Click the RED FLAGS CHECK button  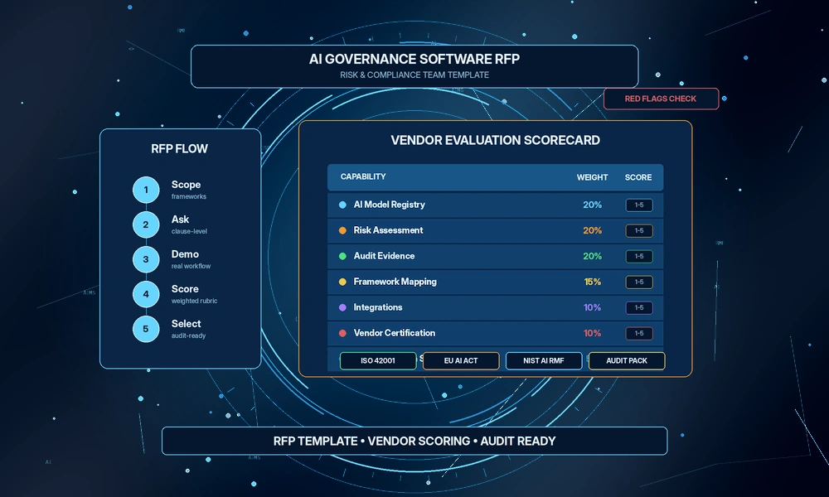tap(661, 99)
